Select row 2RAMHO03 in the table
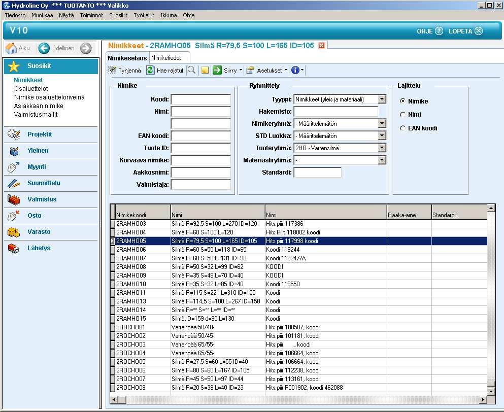504x412 pixels. coord(299,224)
